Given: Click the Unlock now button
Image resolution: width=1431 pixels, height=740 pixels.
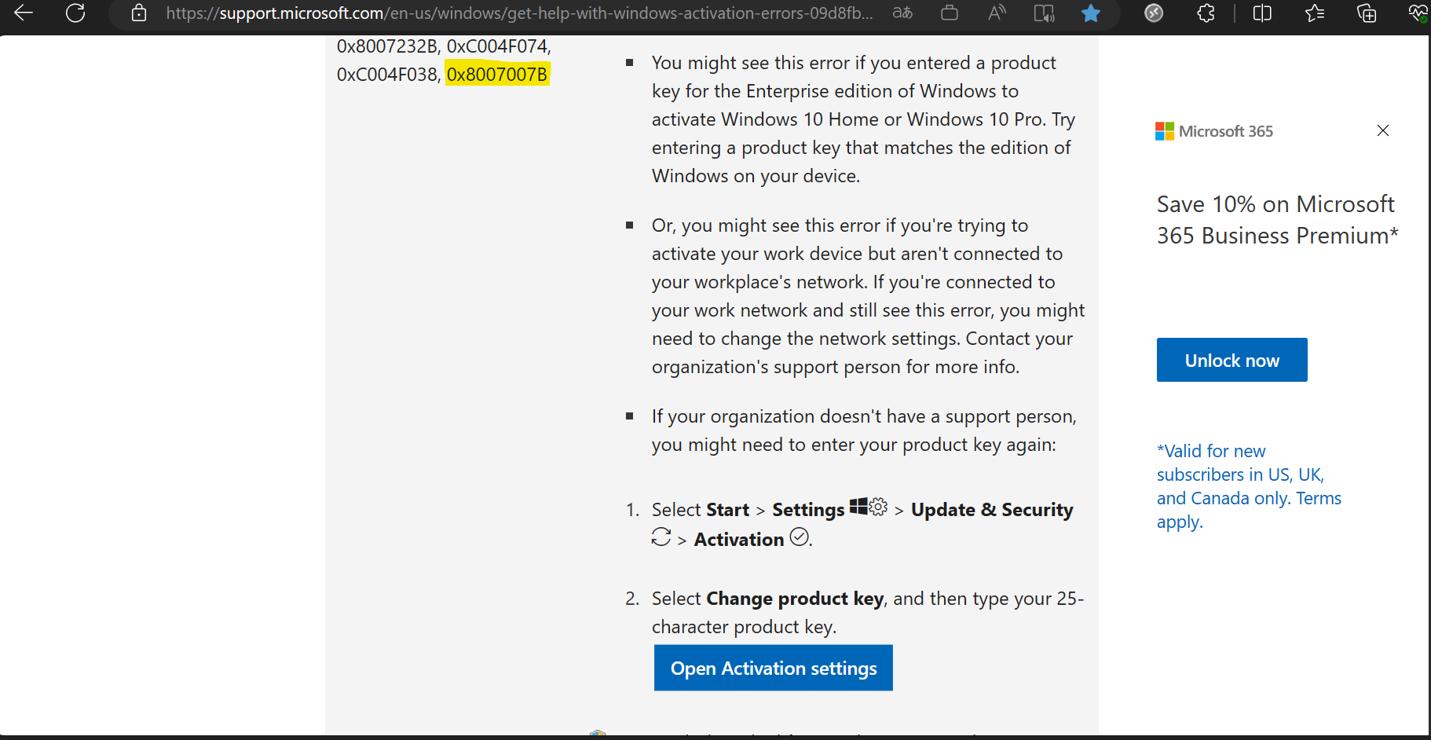Looking at the screenshot, I should pyautogui.click(x=1232, y=360).
